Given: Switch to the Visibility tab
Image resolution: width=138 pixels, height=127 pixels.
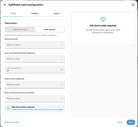Looking at the screenshot, I should [35, 13].
